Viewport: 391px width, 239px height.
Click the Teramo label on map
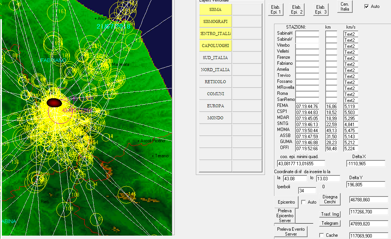click(x=162, y=156)
